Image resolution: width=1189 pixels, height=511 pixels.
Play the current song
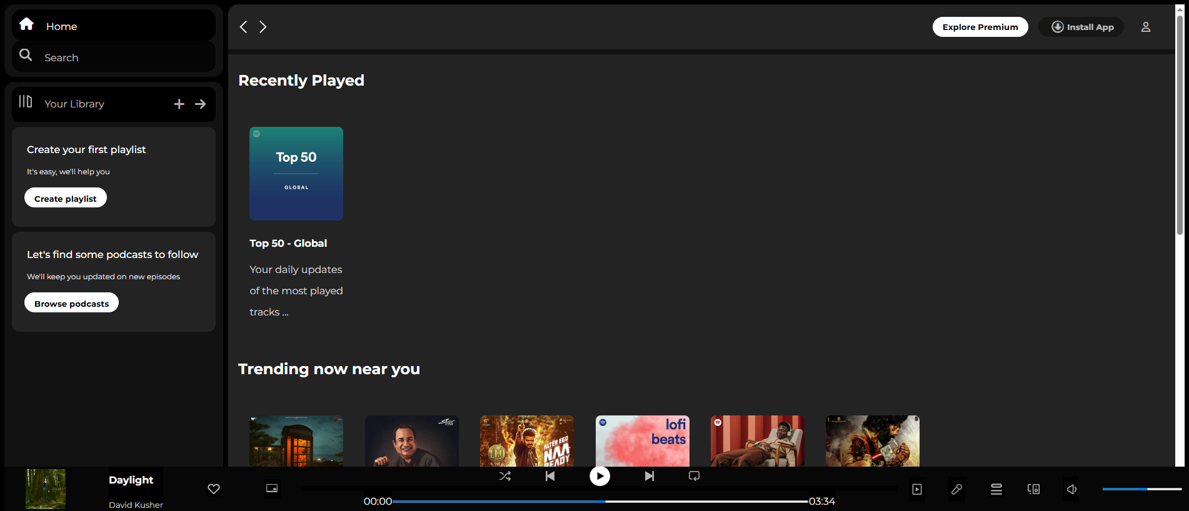point(600,476)
